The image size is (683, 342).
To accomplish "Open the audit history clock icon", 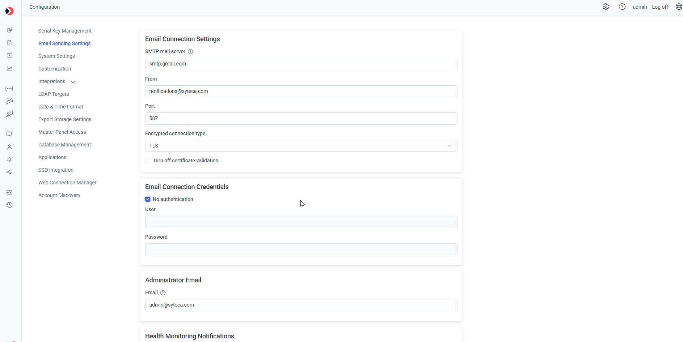I will pos(9,205).
